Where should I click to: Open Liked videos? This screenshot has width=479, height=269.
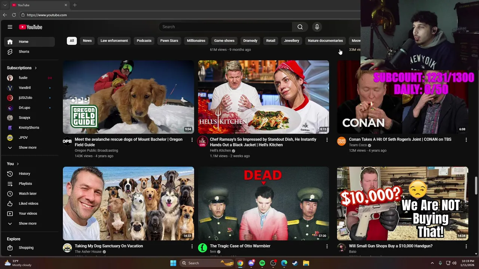pos(29,204)
